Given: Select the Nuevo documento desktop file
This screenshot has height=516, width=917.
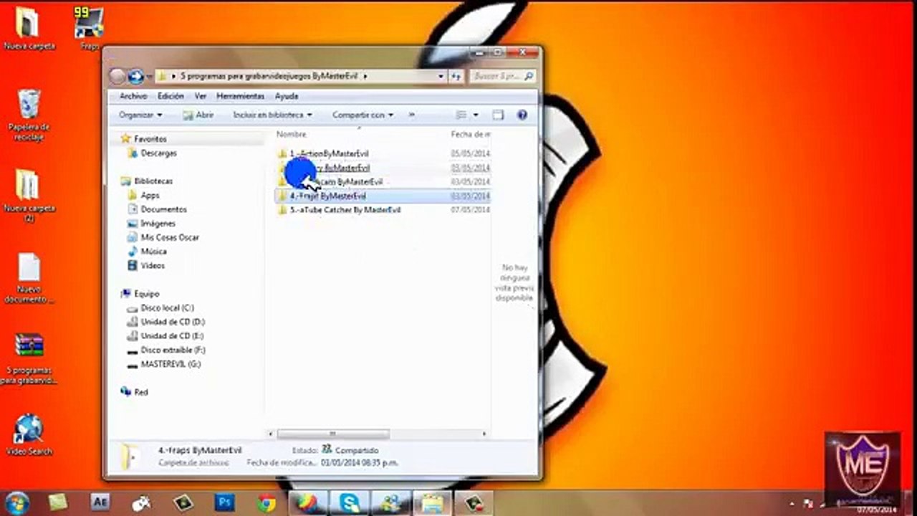Looking at the screenshot, I should pyautogui.click(x=29, y=278).
